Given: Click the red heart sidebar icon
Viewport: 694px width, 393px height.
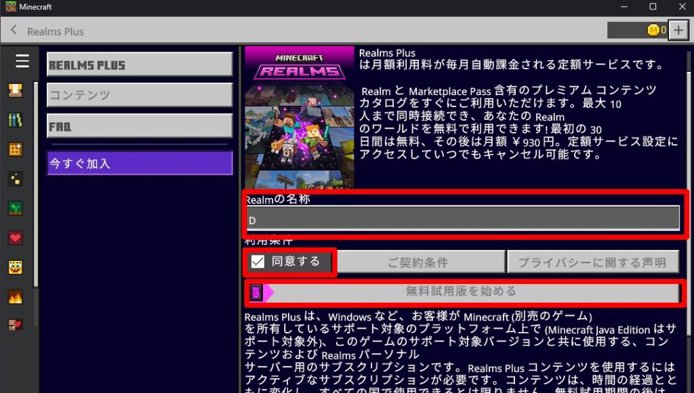Looking at the screenshot, I should 15,238.
